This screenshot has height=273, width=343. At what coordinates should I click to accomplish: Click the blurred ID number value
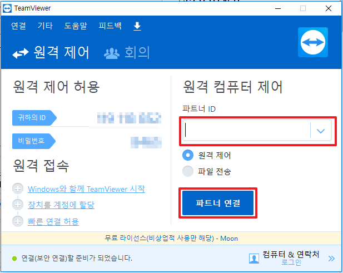130,118
